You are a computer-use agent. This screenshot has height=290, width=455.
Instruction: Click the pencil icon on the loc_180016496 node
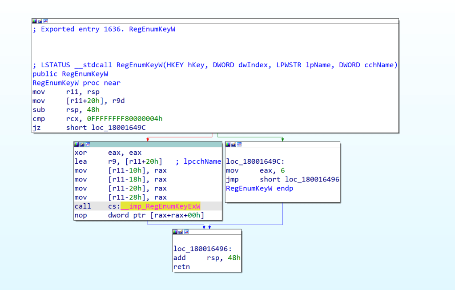(x=181, y=232)
